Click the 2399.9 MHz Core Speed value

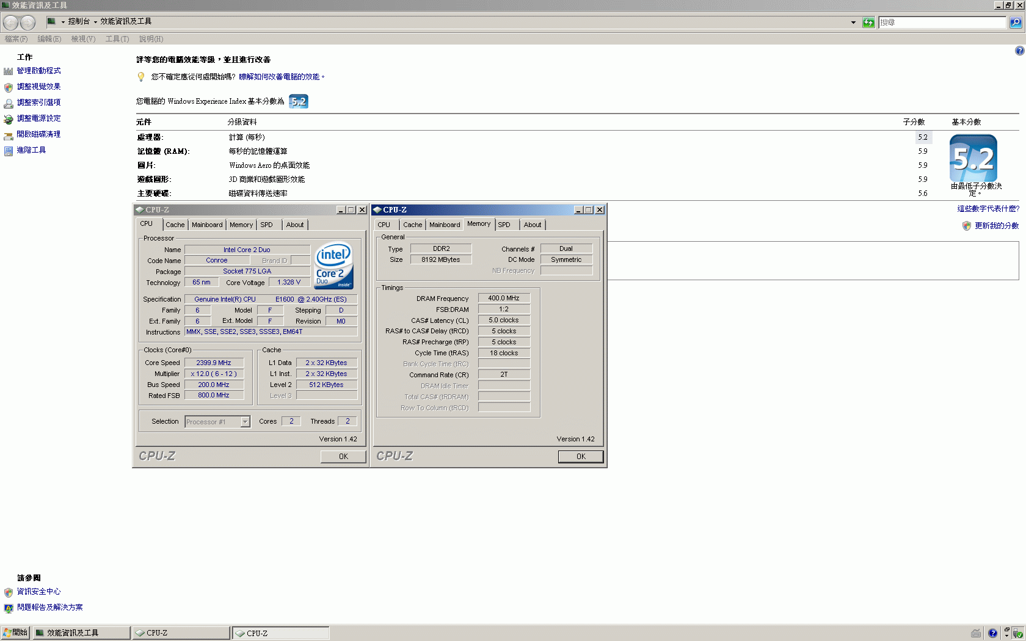pyautogui.click(x=214, y=363)
